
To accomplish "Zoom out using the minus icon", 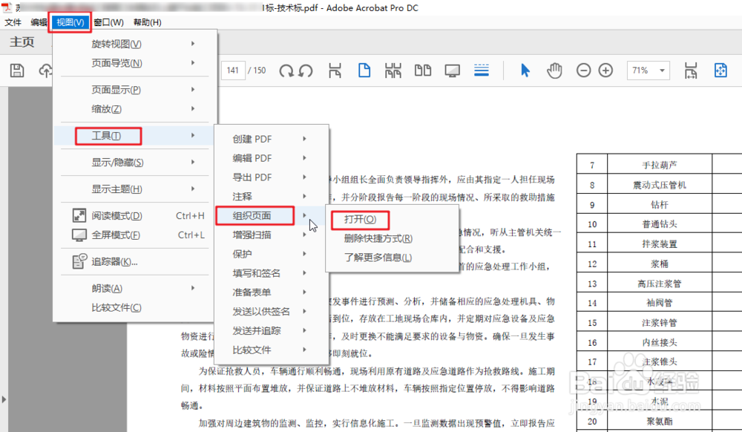I will click(583, 70).
